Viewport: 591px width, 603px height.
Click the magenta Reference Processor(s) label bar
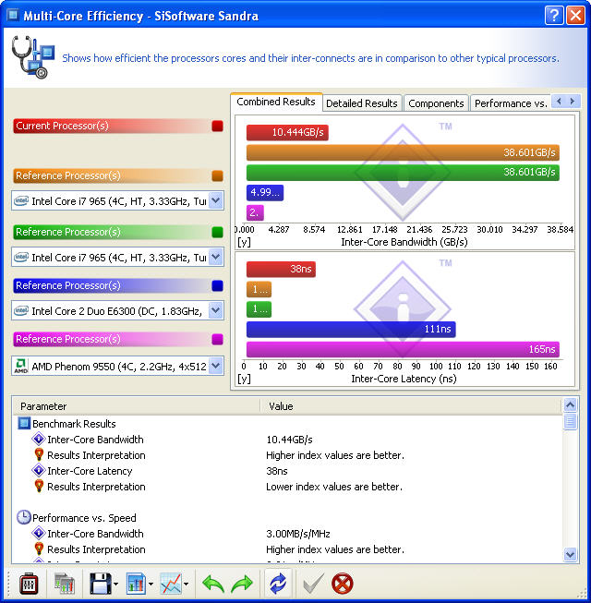[x=112, y=339]
